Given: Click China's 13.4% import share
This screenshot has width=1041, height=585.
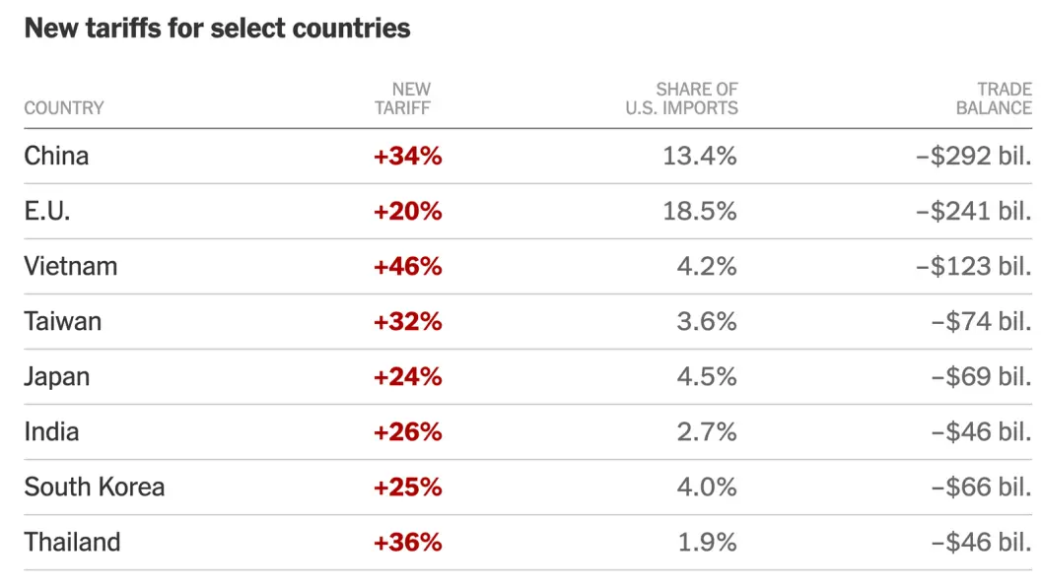Looking at the screenshot, I should pyautogui.click(x=700, y=157).
